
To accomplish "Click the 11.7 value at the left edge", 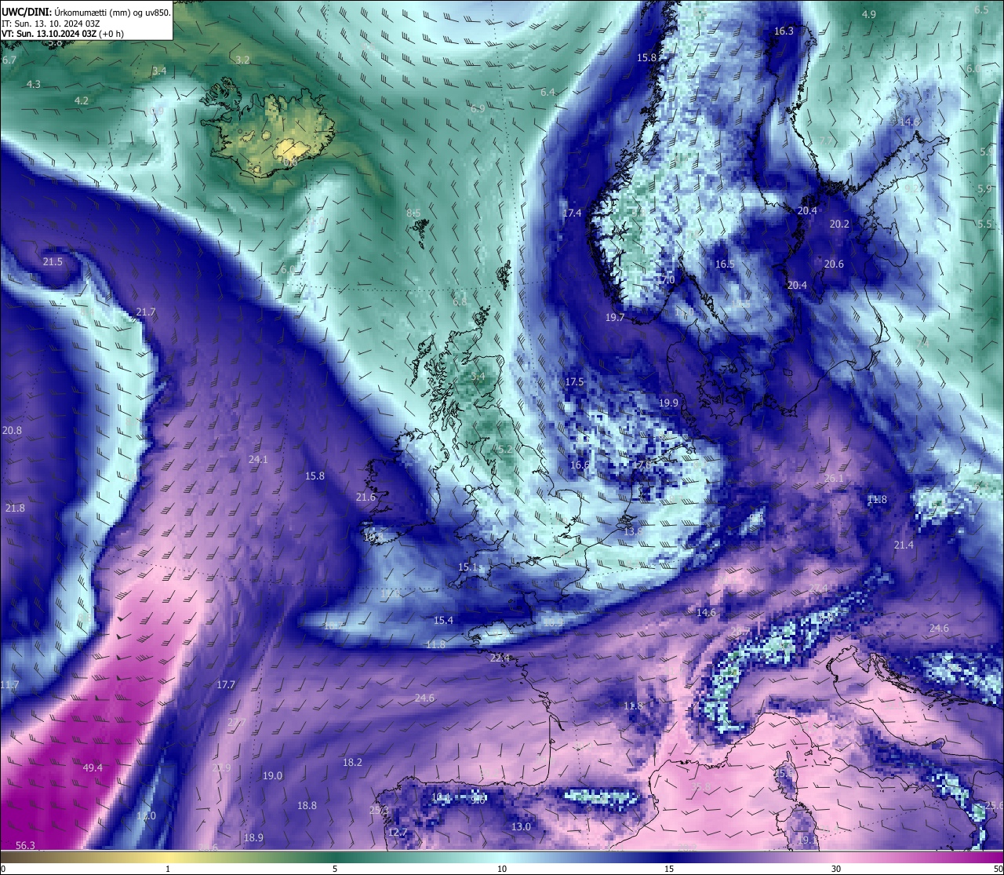I will coord(9,685).
